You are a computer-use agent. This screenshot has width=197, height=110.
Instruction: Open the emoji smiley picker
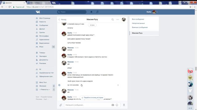click(x=117, y=105)
